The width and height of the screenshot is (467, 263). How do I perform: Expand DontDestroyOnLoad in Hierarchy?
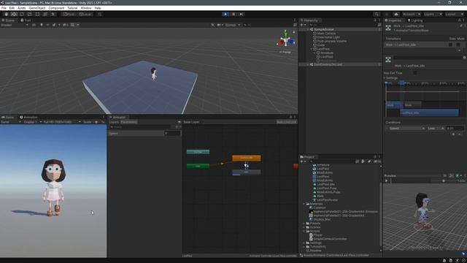coord(308,64)
